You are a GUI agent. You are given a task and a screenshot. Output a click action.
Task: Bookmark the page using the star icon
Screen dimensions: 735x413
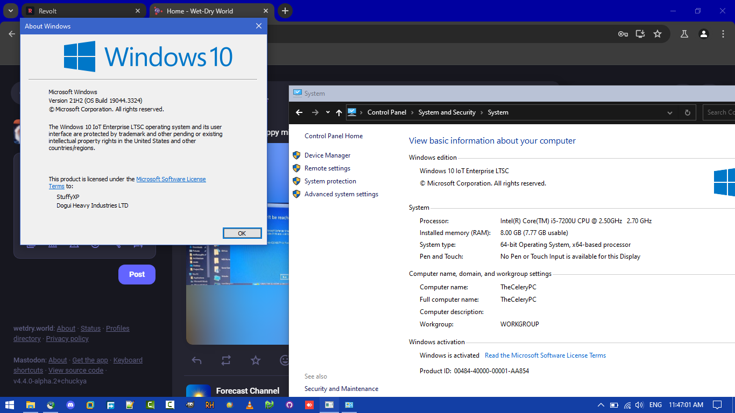pyautogui.click(x=657, y=33)
